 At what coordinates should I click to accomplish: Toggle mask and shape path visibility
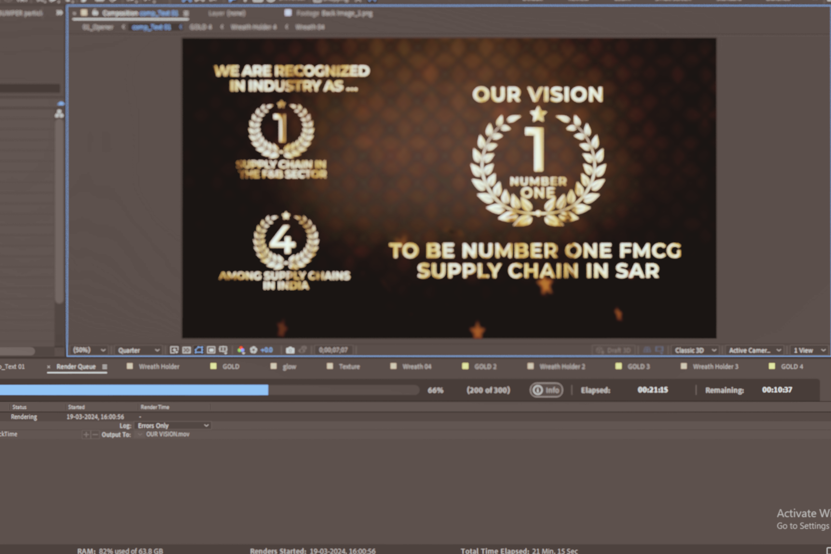[198, 350]
